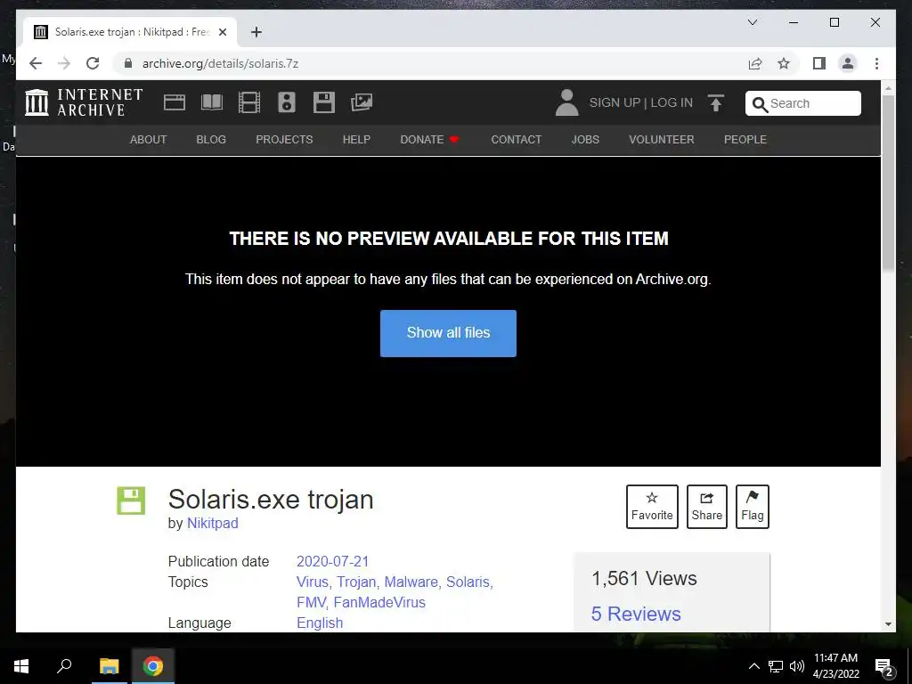Click the browser Forward arrow
Screen dimensions: 912x684
(64, 63)
